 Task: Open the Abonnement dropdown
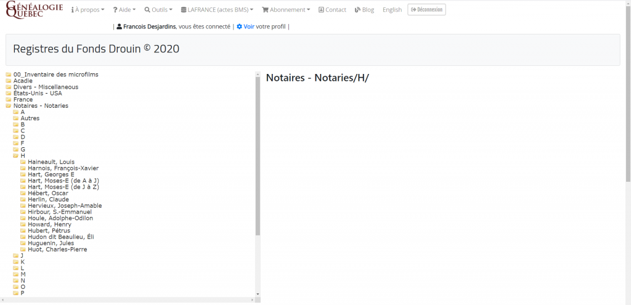point(285,10)
